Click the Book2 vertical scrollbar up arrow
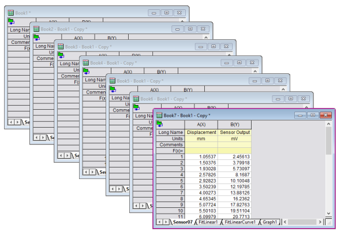 pos(206,38)
